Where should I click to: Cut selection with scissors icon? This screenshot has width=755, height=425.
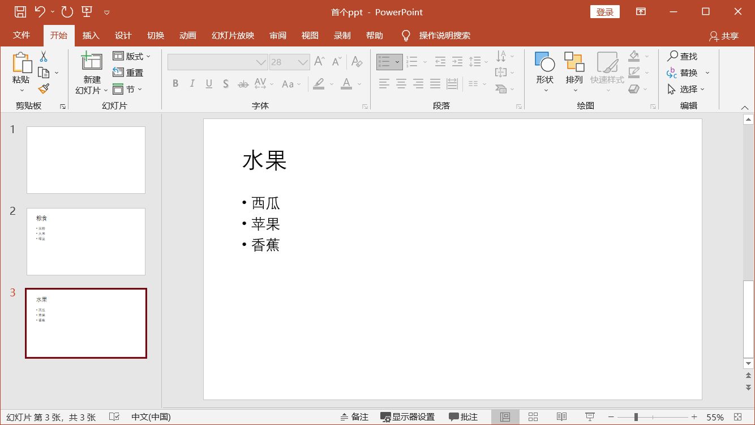[44, 56]
